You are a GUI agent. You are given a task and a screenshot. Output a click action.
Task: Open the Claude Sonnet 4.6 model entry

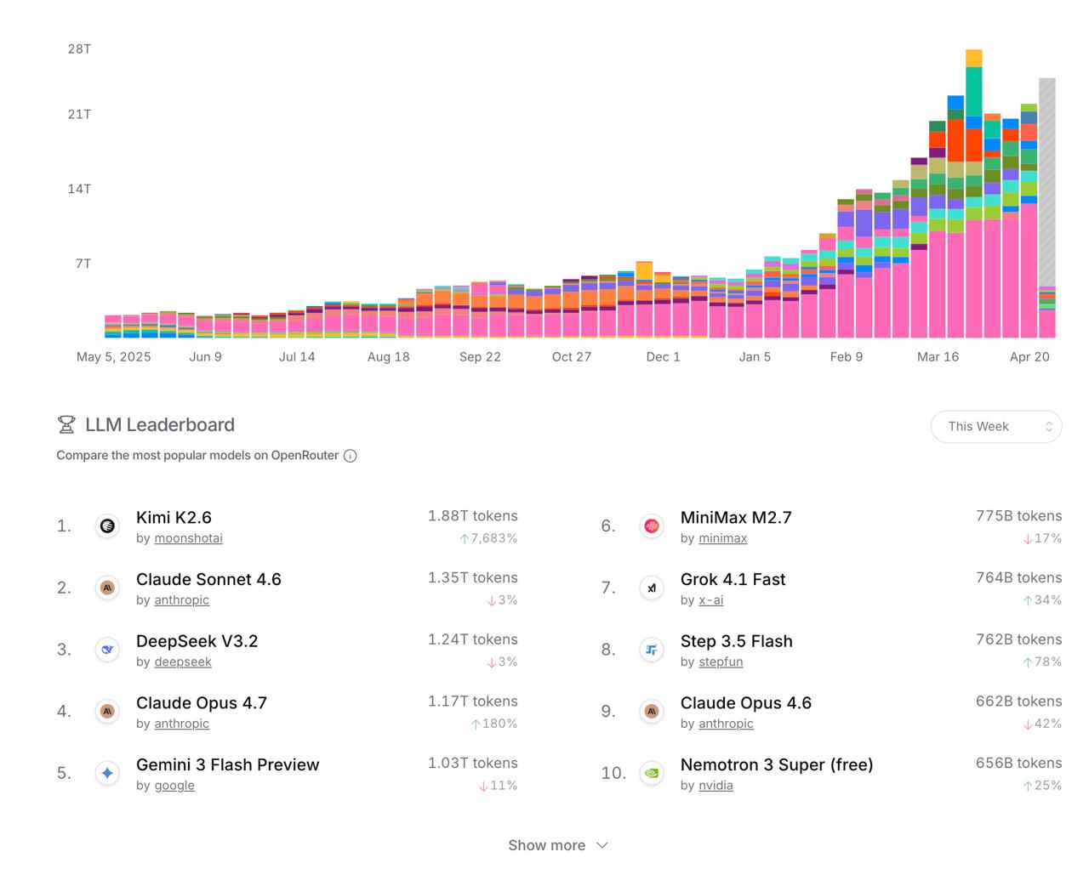point(208,579)
